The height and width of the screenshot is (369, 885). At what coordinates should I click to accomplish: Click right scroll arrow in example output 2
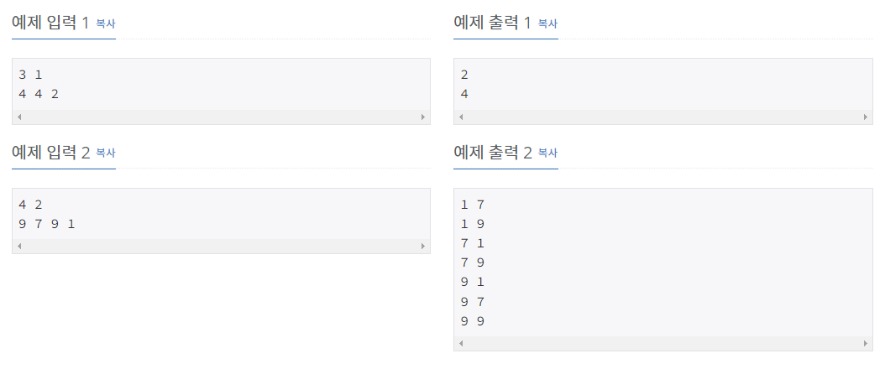click(x=865, y=343)
